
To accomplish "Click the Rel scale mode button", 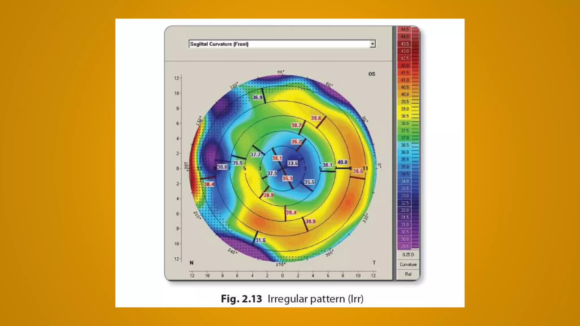I will pyautogui.click(x=408, y=274).
